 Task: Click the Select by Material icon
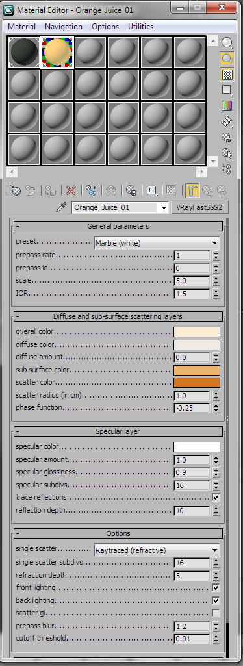tap(227, 153)
